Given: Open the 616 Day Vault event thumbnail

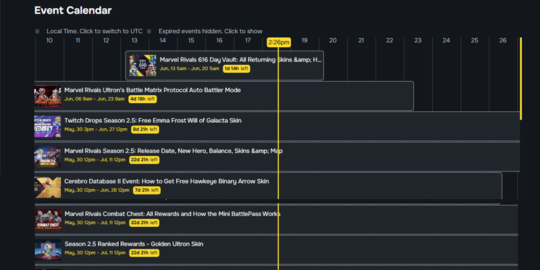Looking at the screenshot, I should pos(142,65).
